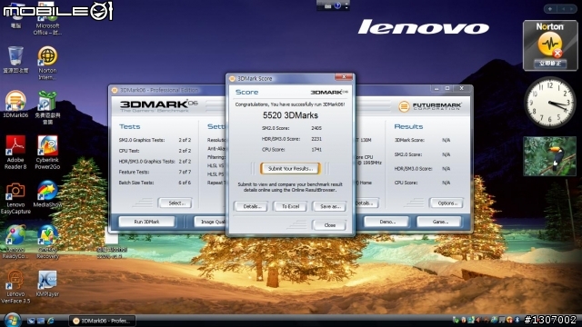This screenshot has height=327, width=582.
Task: Click the Norton gadget fix now button
Action: [550, 64]
